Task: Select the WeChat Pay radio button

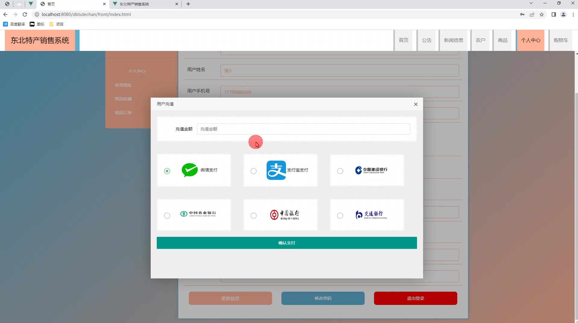Action: coord(167,171)
